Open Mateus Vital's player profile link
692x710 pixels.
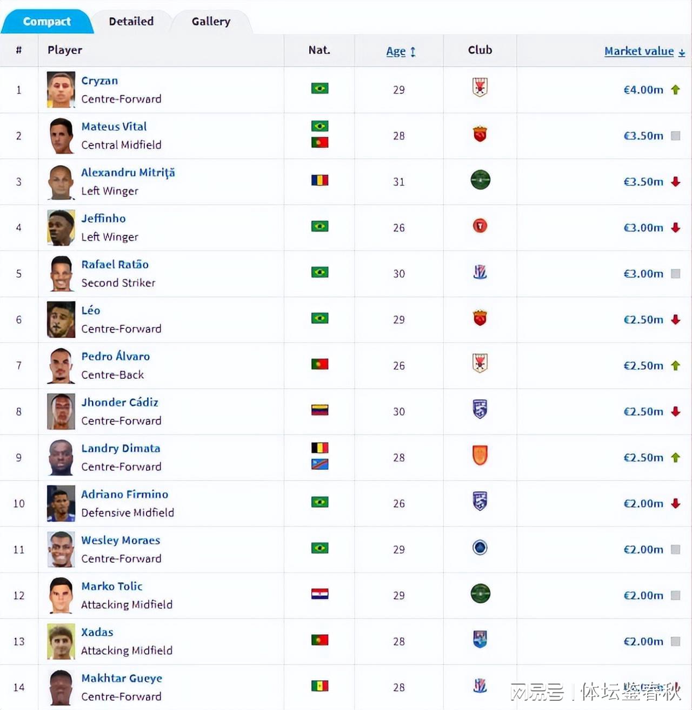114,127
